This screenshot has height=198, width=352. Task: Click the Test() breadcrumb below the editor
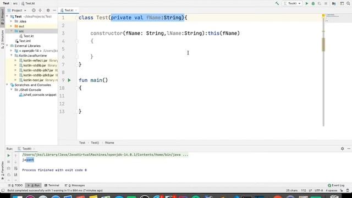pos(95,143)
